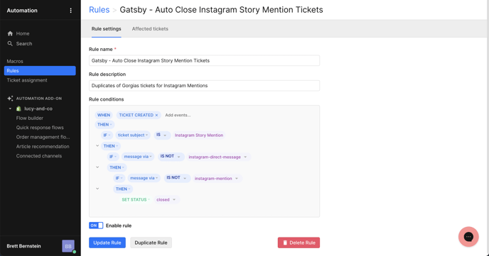Open the topmost THEN dropdown under WHEN

click(104, 124)
